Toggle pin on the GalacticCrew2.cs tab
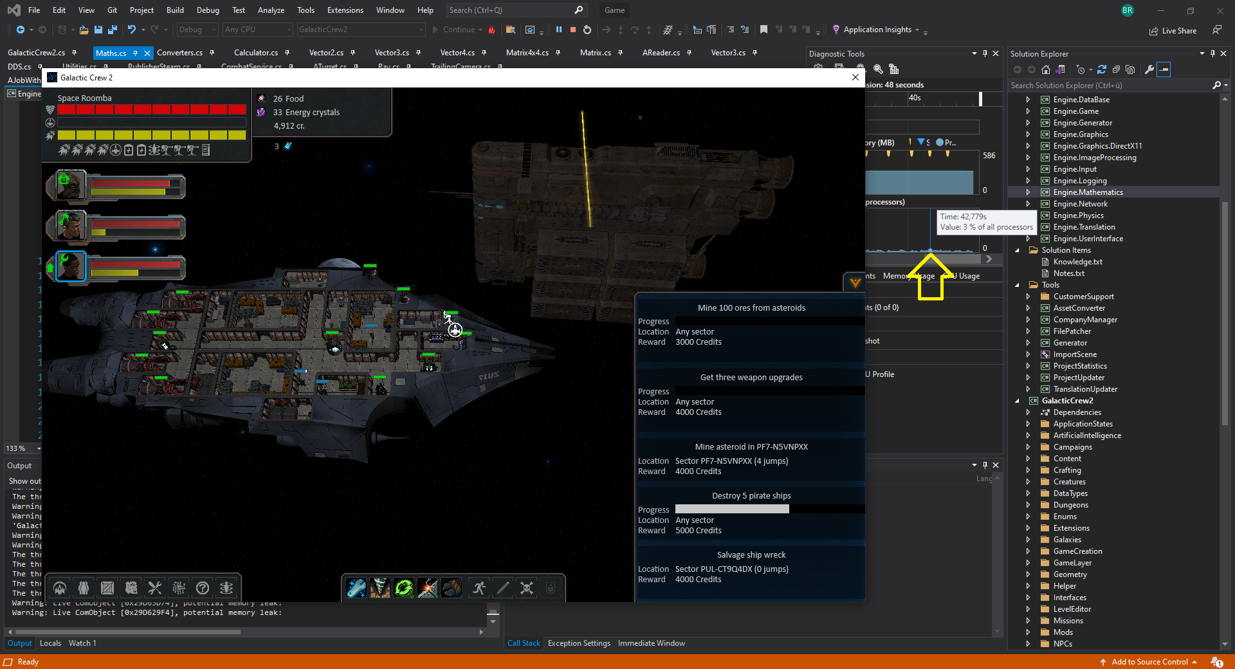 click(x=75, y=53)
